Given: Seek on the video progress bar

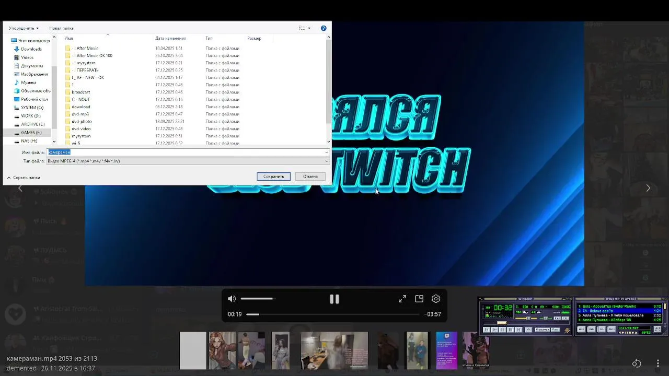Looking at the screenshot, I should [332, 314].
